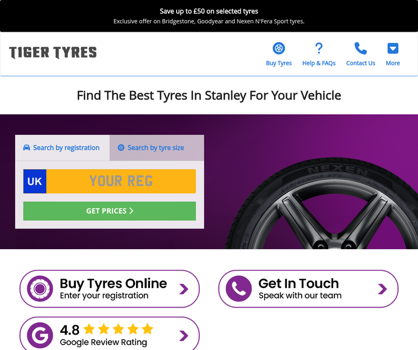Expand the More dropdown menu icon
This screenshot has width=418, height=350.
tap(393, 48)
